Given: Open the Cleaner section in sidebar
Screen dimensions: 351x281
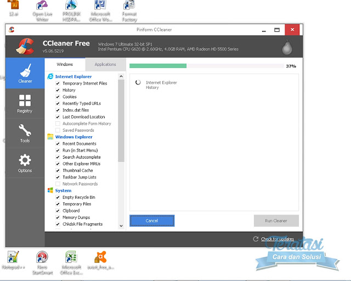Looking at the screenshot, I should click(25, 74).
